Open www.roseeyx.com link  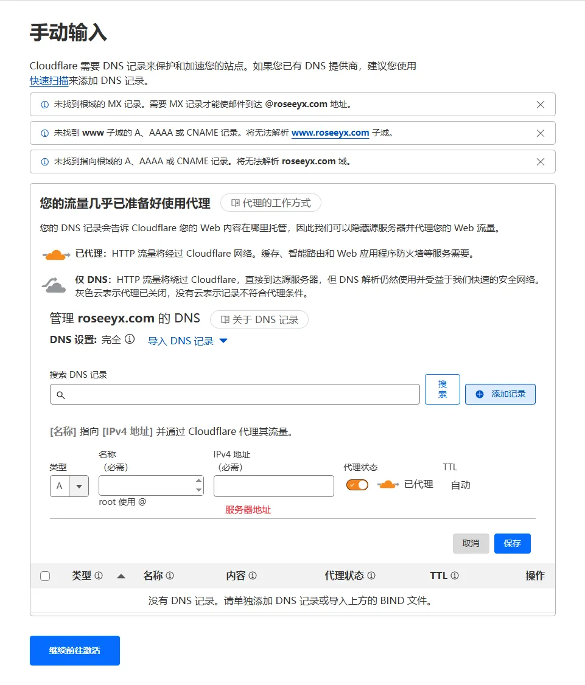coord(330,133)
